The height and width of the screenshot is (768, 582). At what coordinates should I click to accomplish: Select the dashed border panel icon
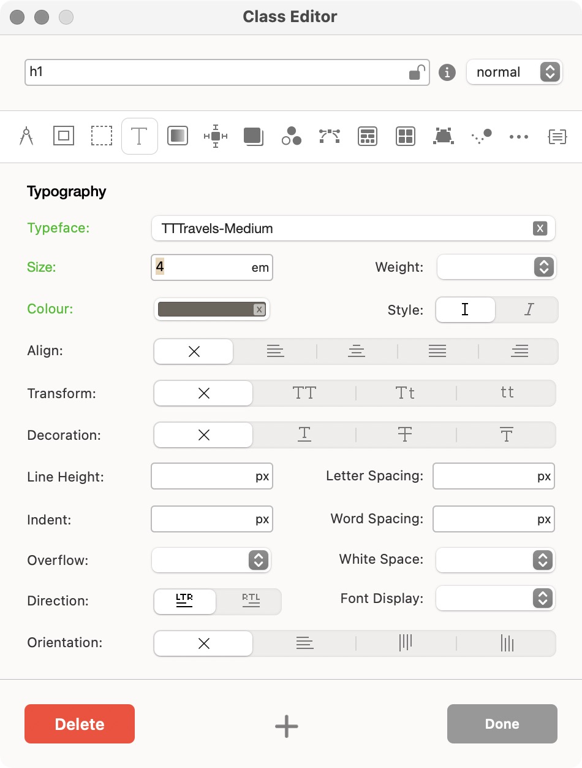[x=102, y=136]
